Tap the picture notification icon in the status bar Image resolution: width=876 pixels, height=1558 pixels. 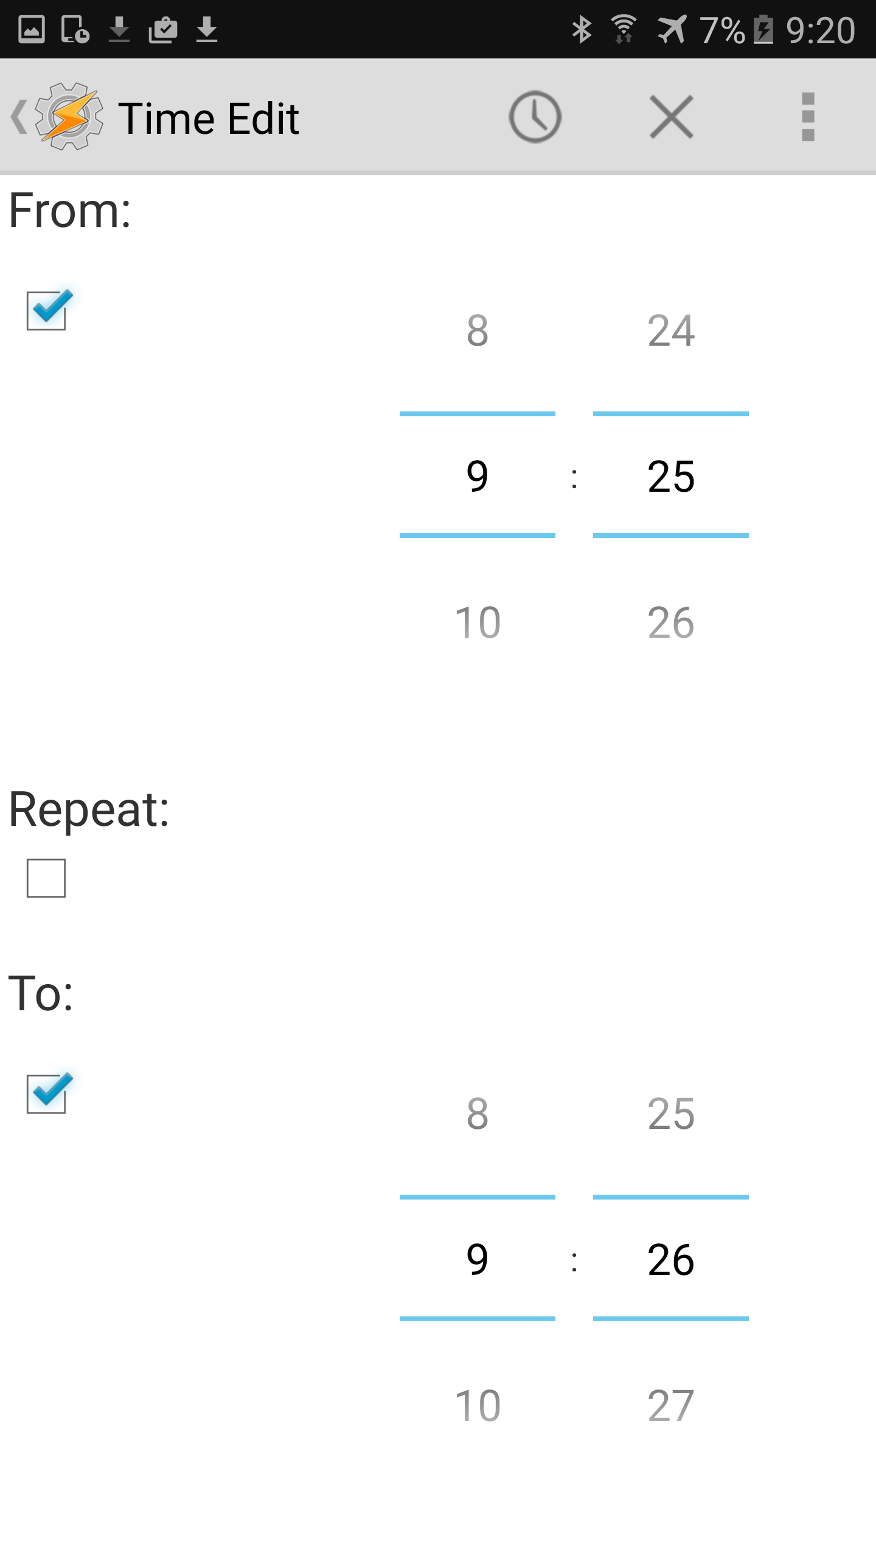coord(32,29)
